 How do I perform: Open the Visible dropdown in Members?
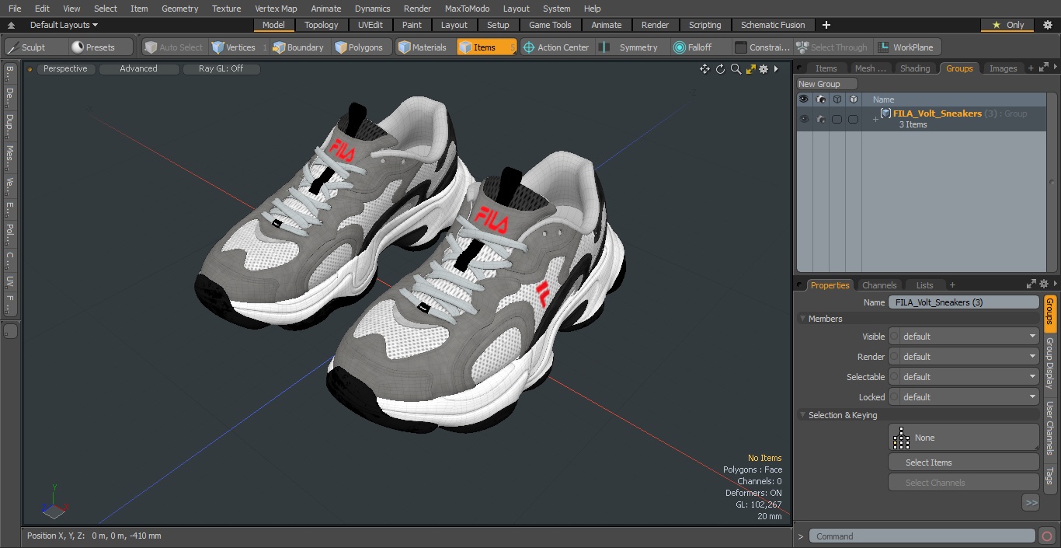(x=964, y=337)
